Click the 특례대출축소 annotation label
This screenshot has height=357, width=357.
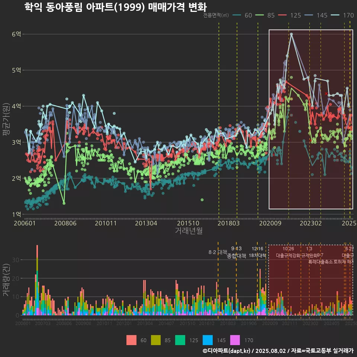click(321, 262)
